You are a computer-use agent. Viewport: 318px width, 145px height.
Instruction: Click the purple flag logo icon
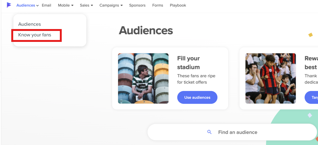coord(9,5)
